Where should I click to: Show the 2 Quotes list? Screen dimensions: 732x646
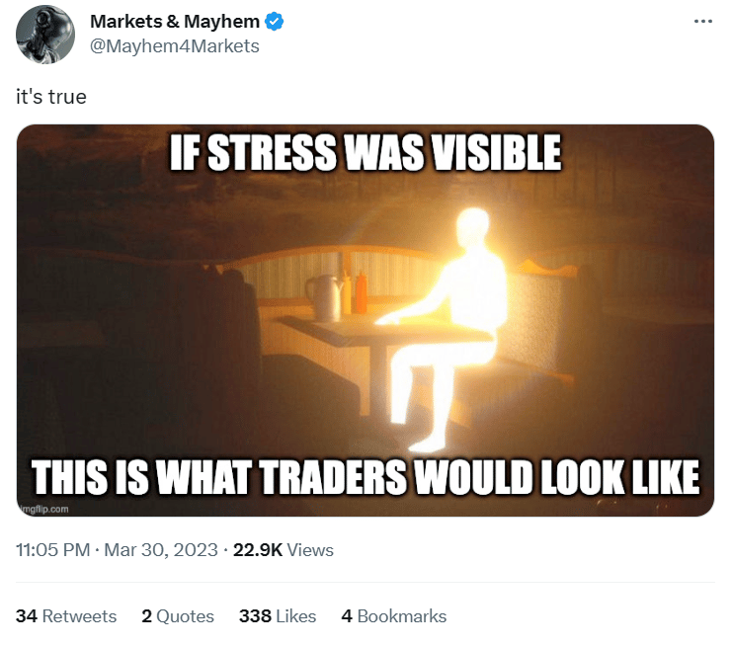pos(178,616)
